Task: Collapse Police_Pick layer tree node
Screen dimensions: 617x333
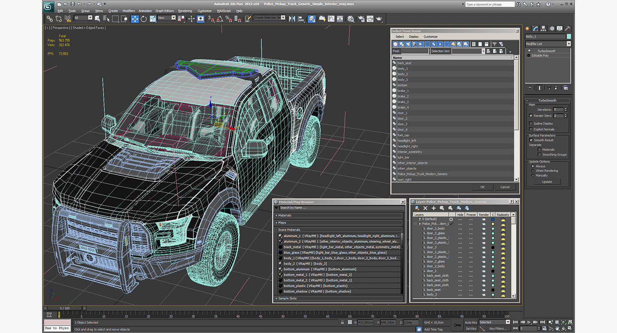Action: pyautogui.click(x=415, y=224)
